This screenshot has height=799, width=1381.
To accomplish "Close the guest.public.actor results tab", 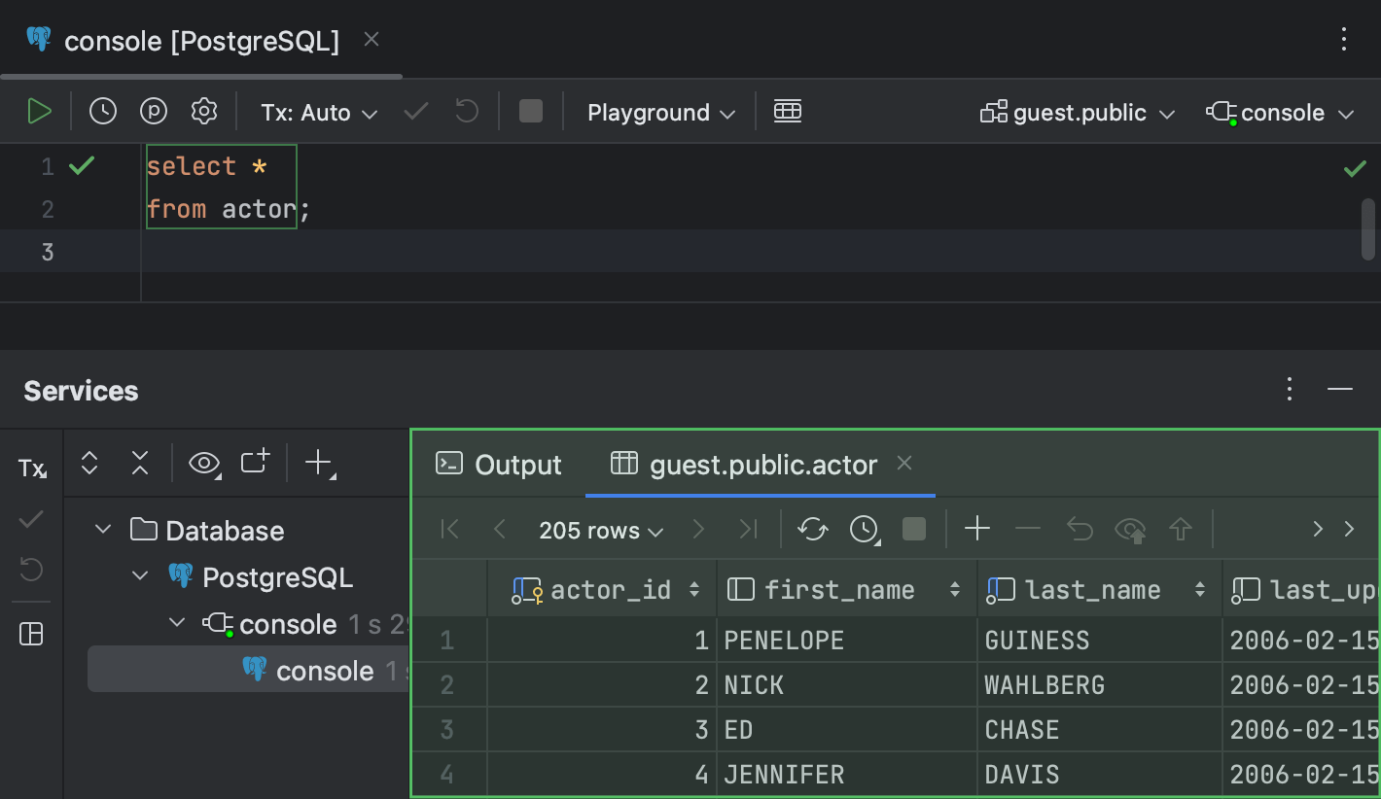I will (904, 464).
